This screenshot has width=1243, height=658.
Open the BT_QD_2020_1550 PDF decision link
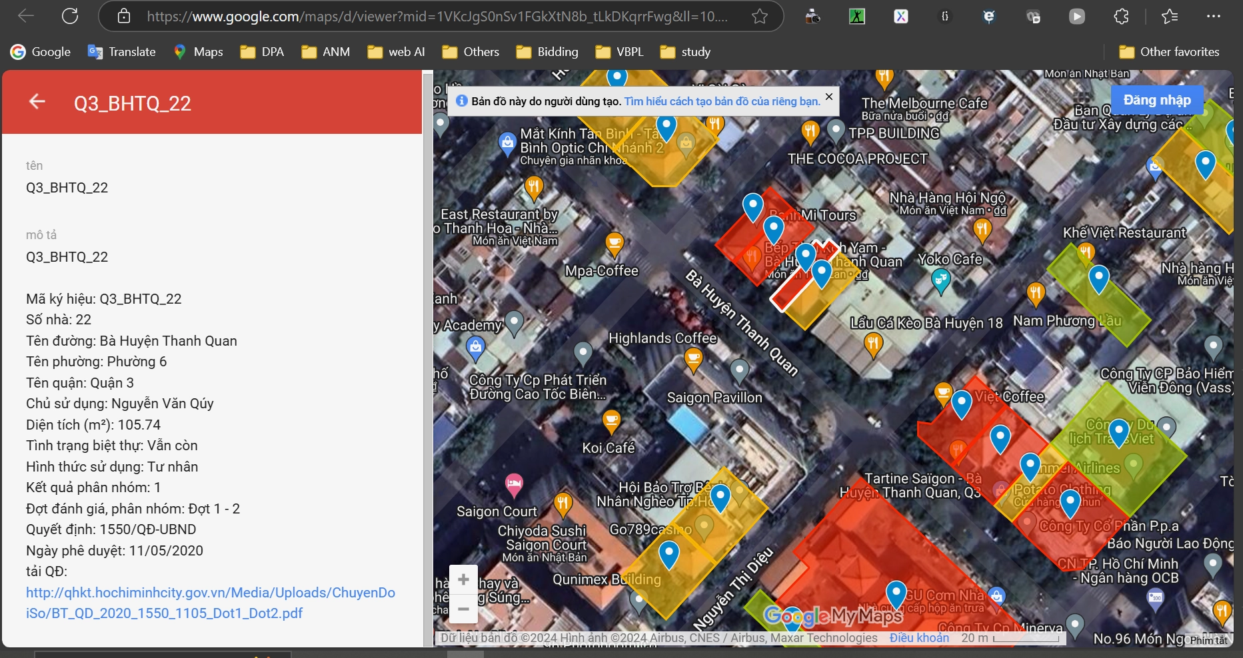pyautogui.click(x=211, y=603)
